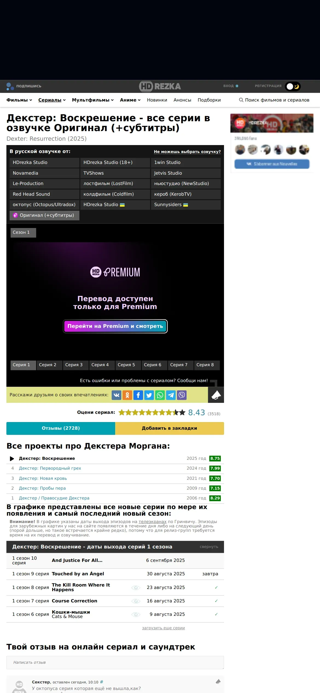Image resolution: width=320 pixels, height=693 pixels.
Task: Click the HDrezka logo in header
Action: pos(160,86)
